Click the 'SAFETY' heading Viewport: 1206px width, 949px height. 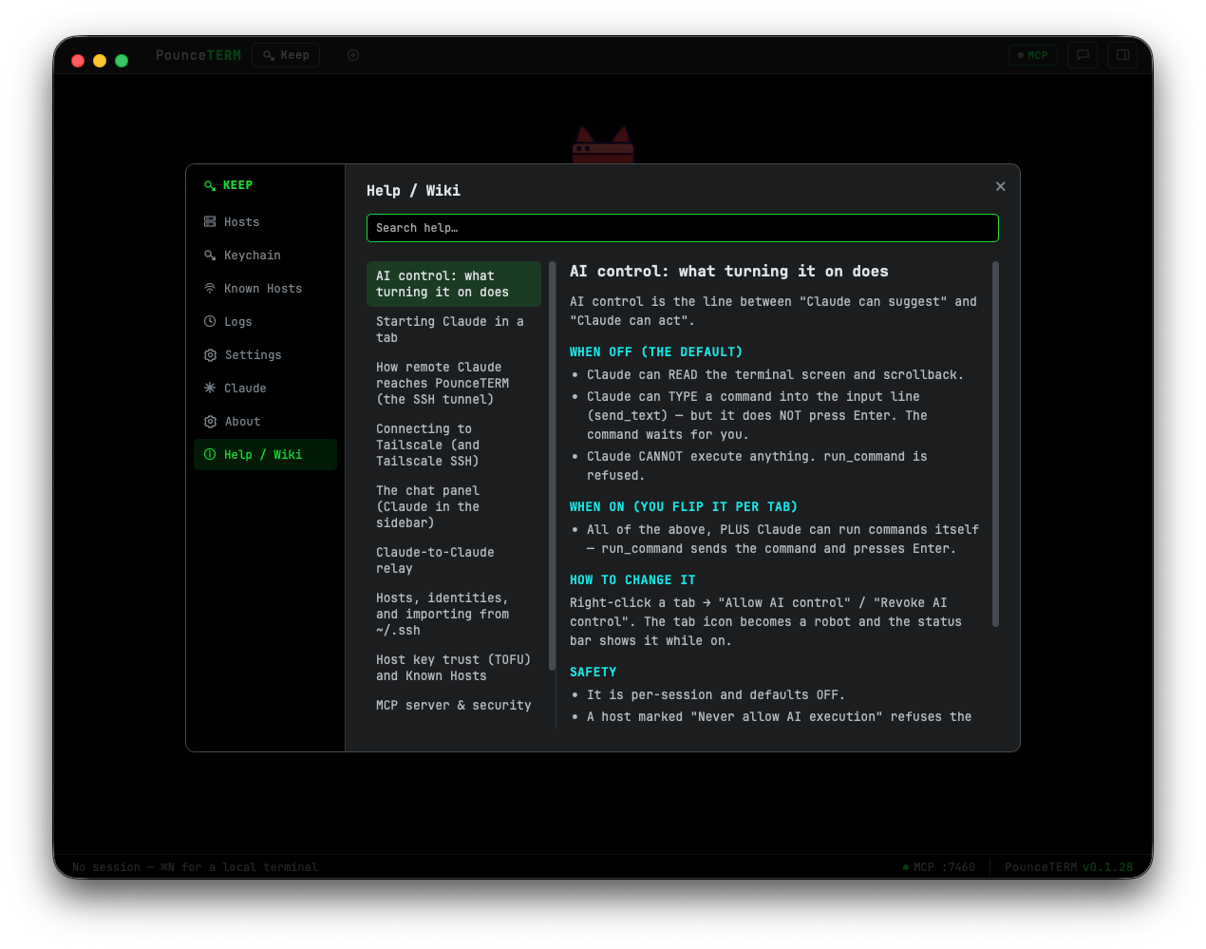(x=594, y=672)
